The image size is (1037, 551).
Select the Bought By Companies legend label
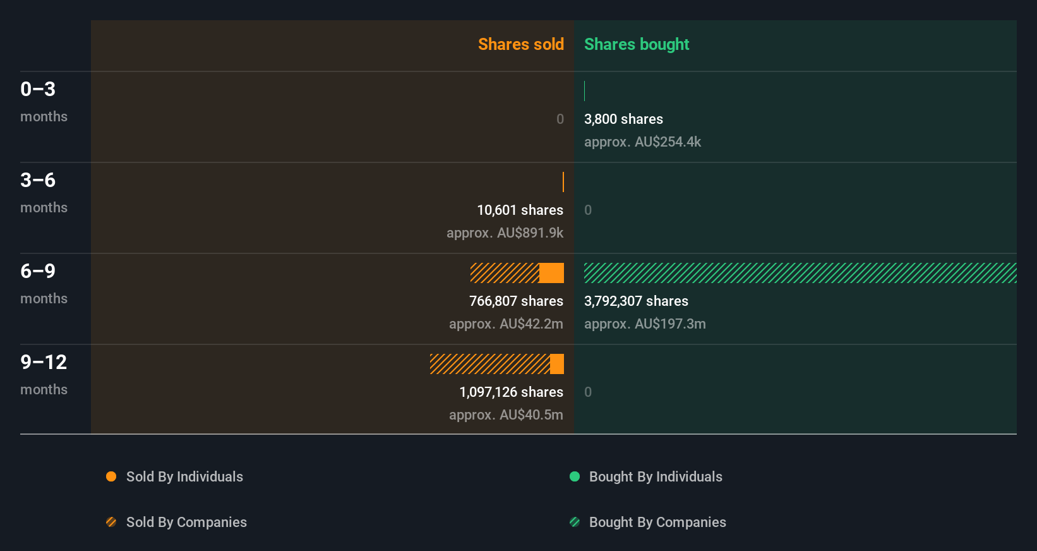(x=657, y=522)
